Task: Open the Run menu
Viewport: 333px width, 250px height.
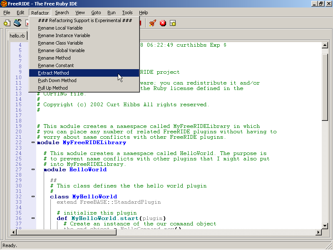Action: [x=112, y=13]
